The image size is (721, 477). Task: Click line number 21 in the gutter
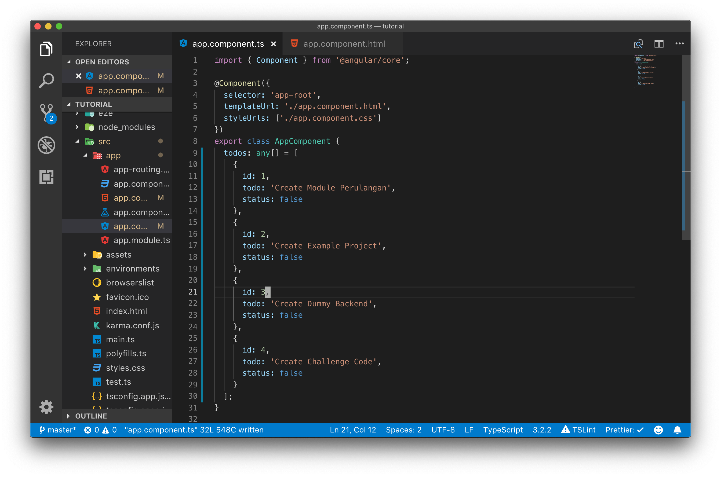coord(193,292)
